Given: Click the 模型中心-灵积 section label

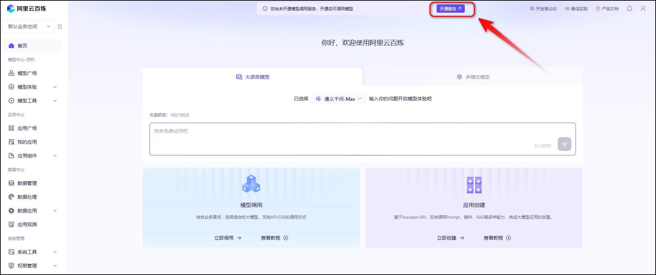Looking at the screenshot, I should (x=21, y=59).
